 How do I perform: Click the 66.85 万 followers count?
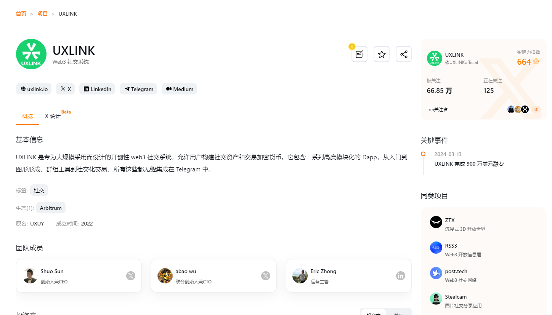[440, 91]
